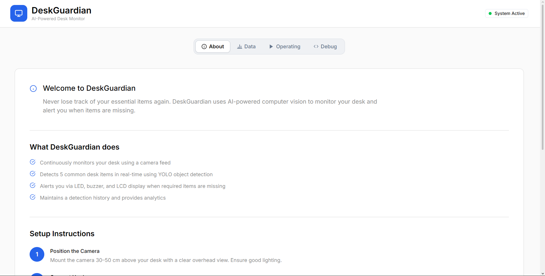545x276 pixels.
Task: Switch to the Debug tab
Action: [325, 47]
